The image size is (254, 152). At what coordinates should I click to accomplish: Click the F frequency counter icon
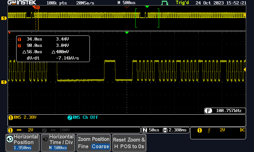click(208, 111)
